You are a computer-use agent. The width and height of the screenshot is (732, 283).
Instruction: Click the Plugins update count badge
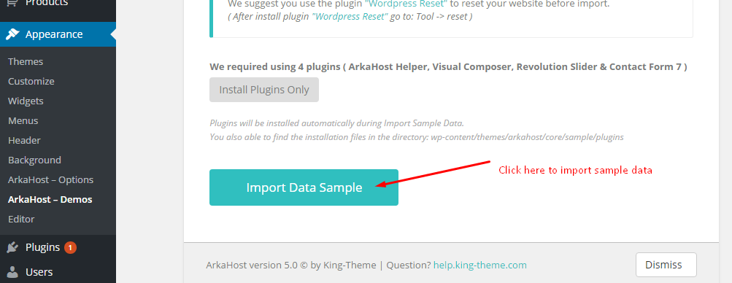tap(70, 247)
